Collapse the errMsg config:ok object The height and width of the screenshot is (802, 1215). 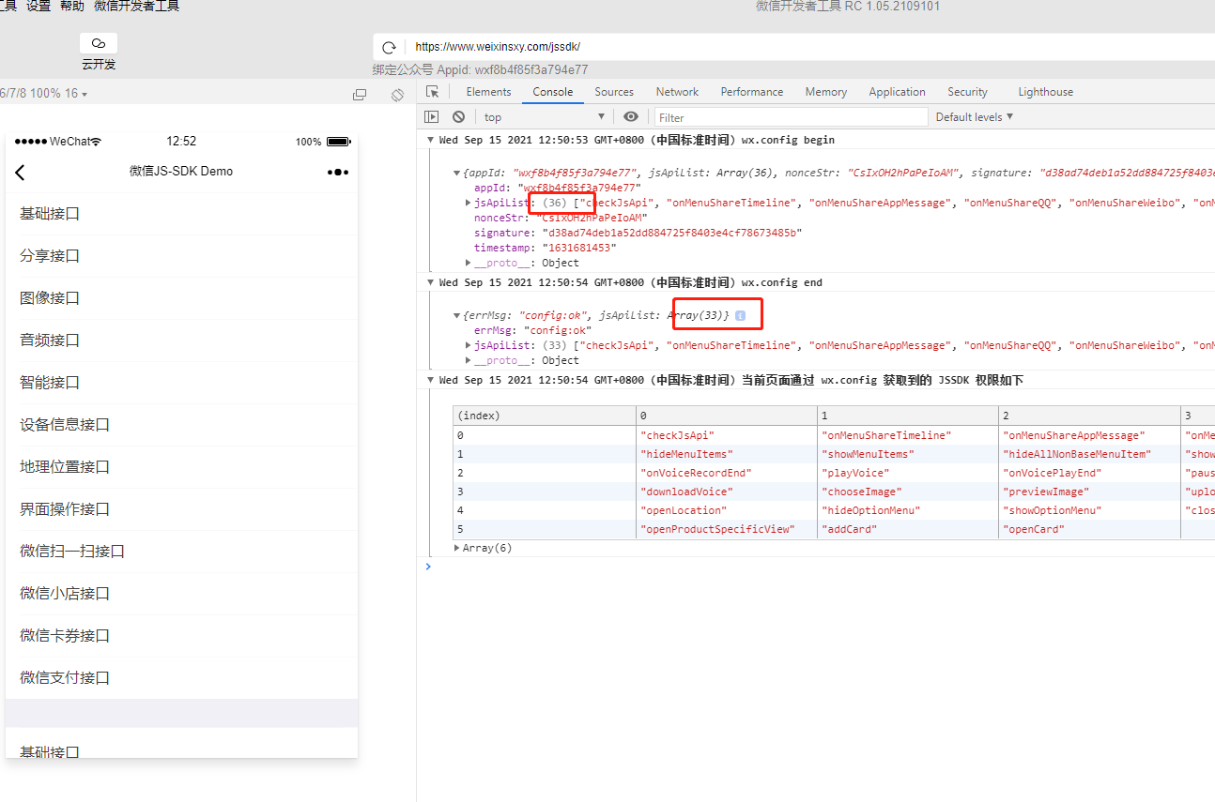coord(457,315)
